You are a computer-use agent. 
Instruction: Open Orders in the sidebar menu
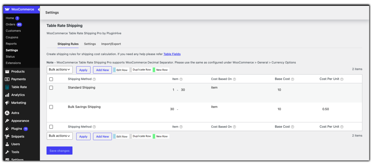coord(10,24)
